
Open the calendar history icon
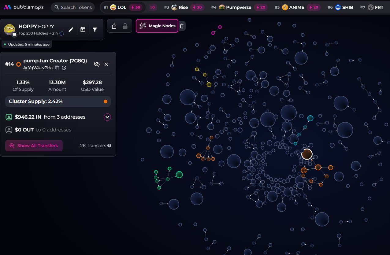coord(83,30)
